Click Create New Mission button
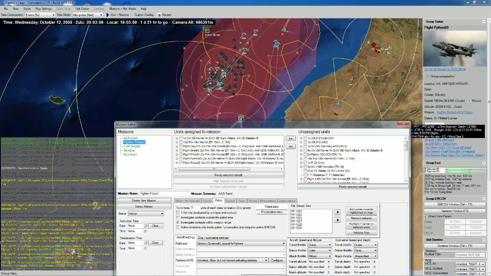491x276 pixels. coord(144,200)
